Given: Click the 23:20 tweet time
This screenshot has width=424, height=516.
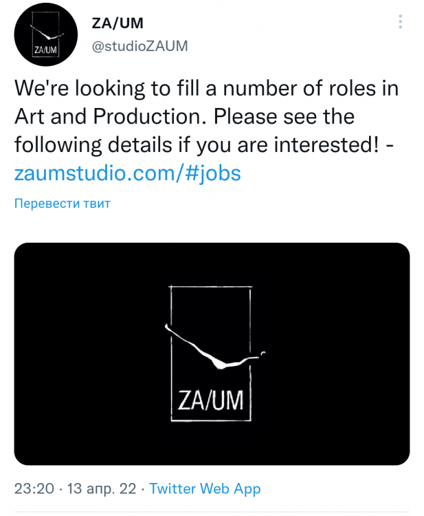Looking at the screenshot, I should point(34,489).
